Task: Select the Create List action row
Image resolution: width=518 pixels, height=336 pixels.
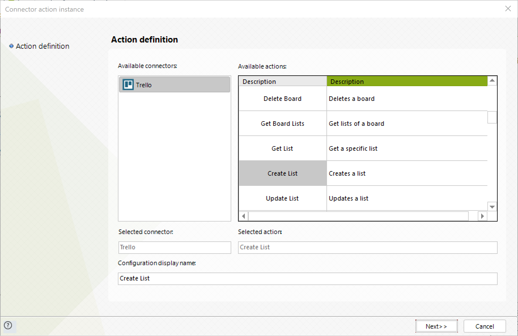Action: pos(283,173)
